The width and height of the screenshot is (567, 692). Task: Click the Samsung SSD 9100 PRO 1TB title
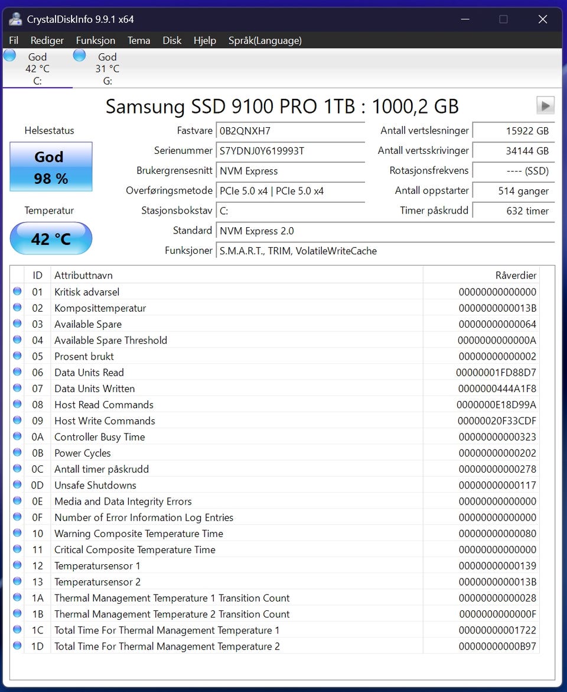point(282,106)
